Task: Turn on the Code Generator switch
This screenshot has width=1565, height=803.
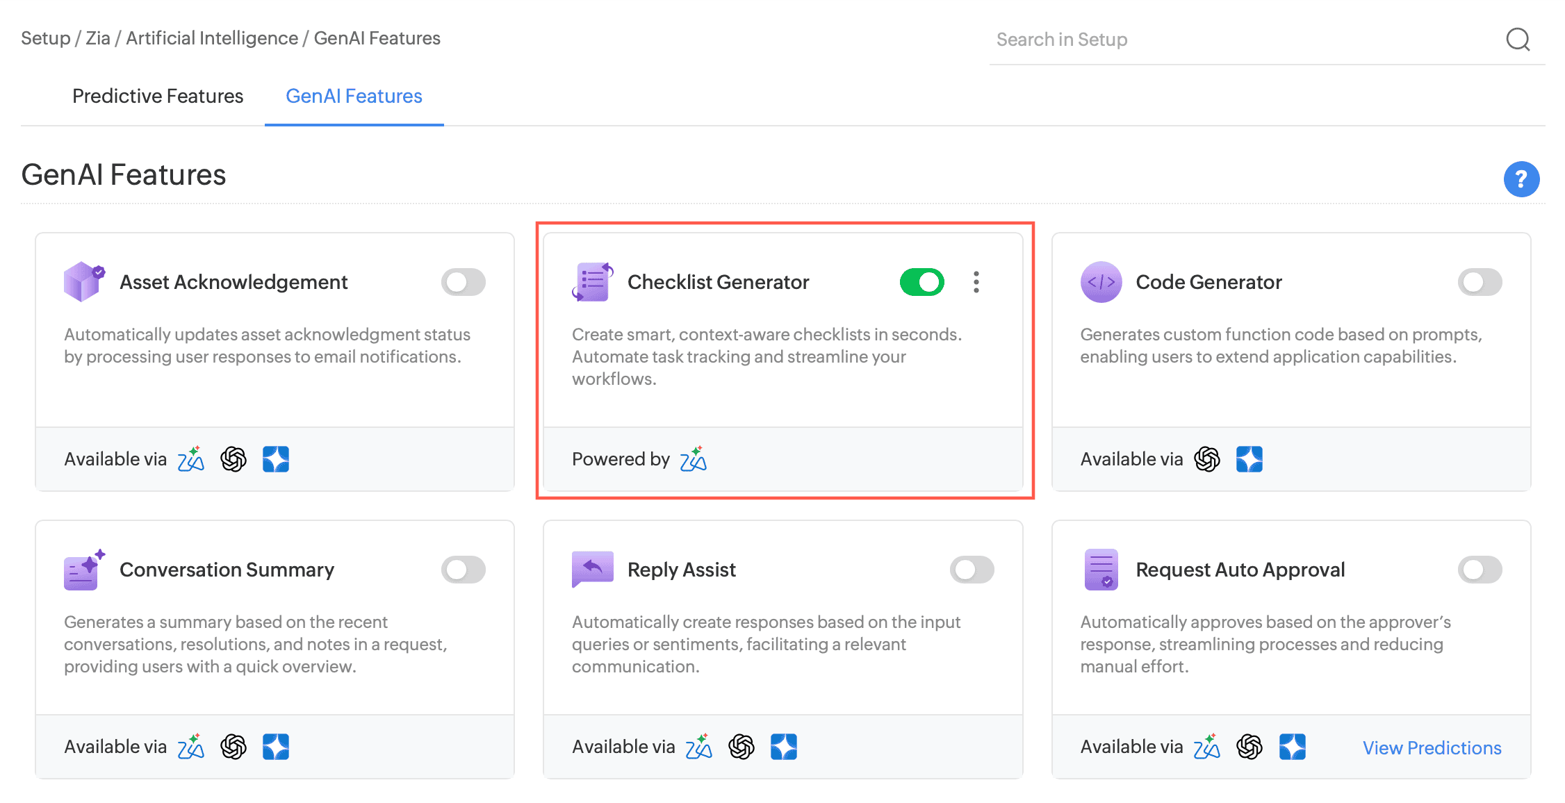Action: tap(1480, 282)
